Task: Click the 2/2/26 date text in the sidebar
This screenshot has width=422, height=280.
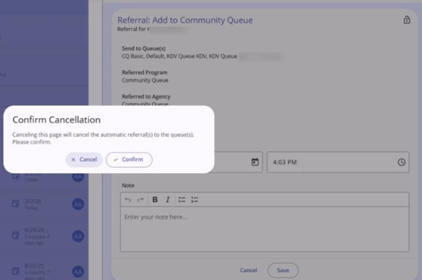Action: pyautogui.click(x=33, y=201)
